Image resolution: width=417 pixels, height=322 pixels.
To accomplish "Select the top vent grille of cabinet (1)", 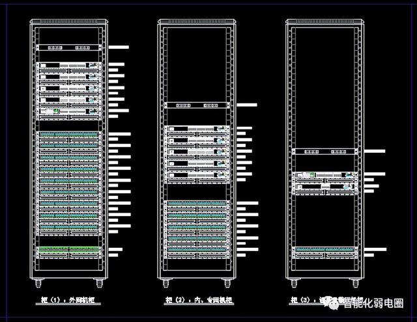I will pos(69,21).
